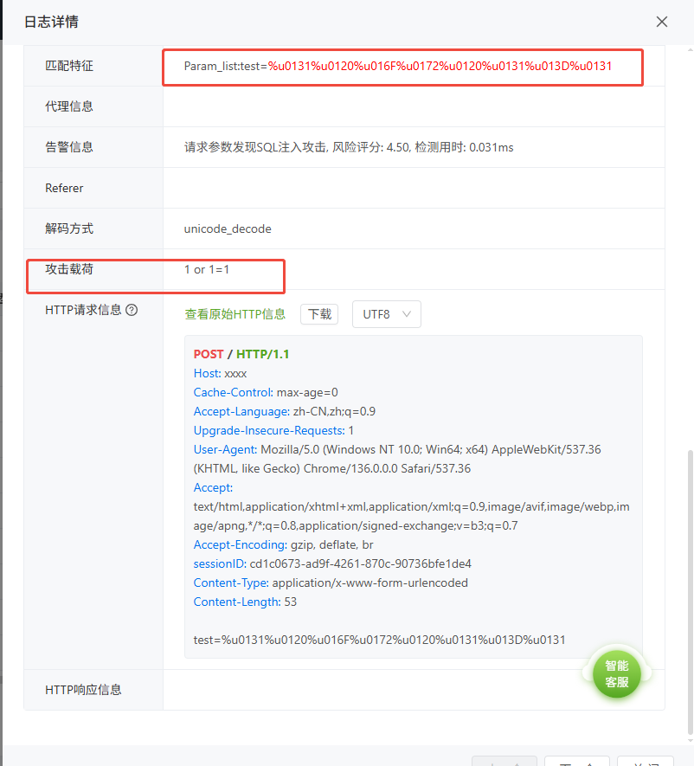Click the unicode_decode decoding method value
Viewport: 694px width, 766px height.
228,229
